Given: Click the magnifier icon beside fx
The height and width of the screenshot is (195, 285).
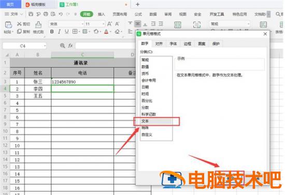Looking at the screenshot, I should click(63, 46).
